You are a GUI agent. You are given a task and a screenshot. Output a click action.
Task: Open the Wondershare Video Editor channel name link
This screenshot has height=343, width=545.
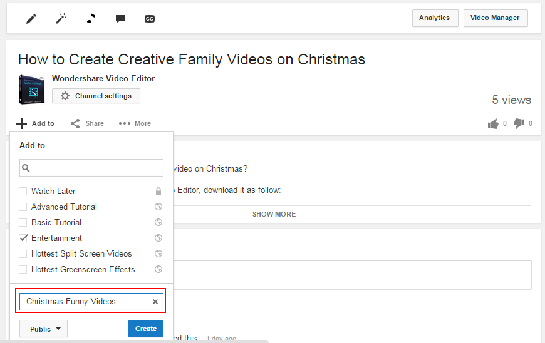[103, 78]
